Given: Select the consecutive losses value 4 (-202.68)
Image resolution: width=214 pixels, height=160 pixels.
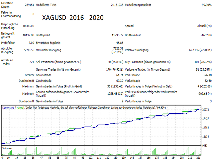Looking at the screenshot, I should pyautogui.click(x=204, y=87).
